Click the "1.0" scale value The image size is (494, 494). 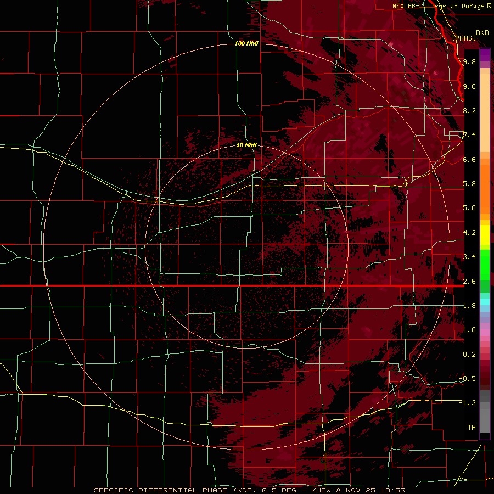point(469,330)
